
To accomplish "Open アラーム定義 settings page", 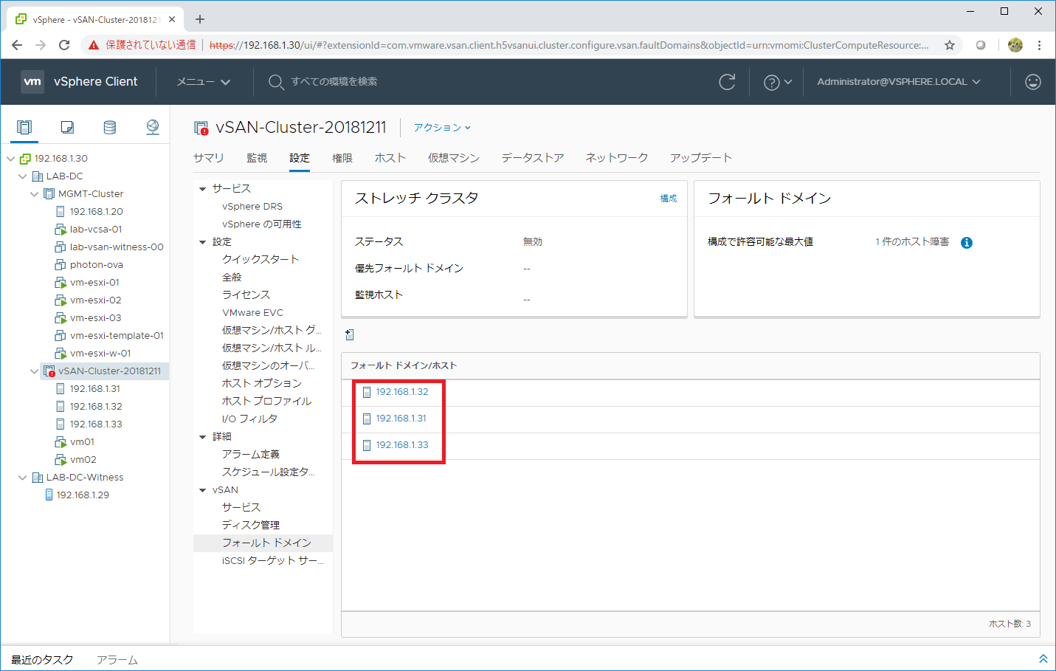I will point(251,455).
